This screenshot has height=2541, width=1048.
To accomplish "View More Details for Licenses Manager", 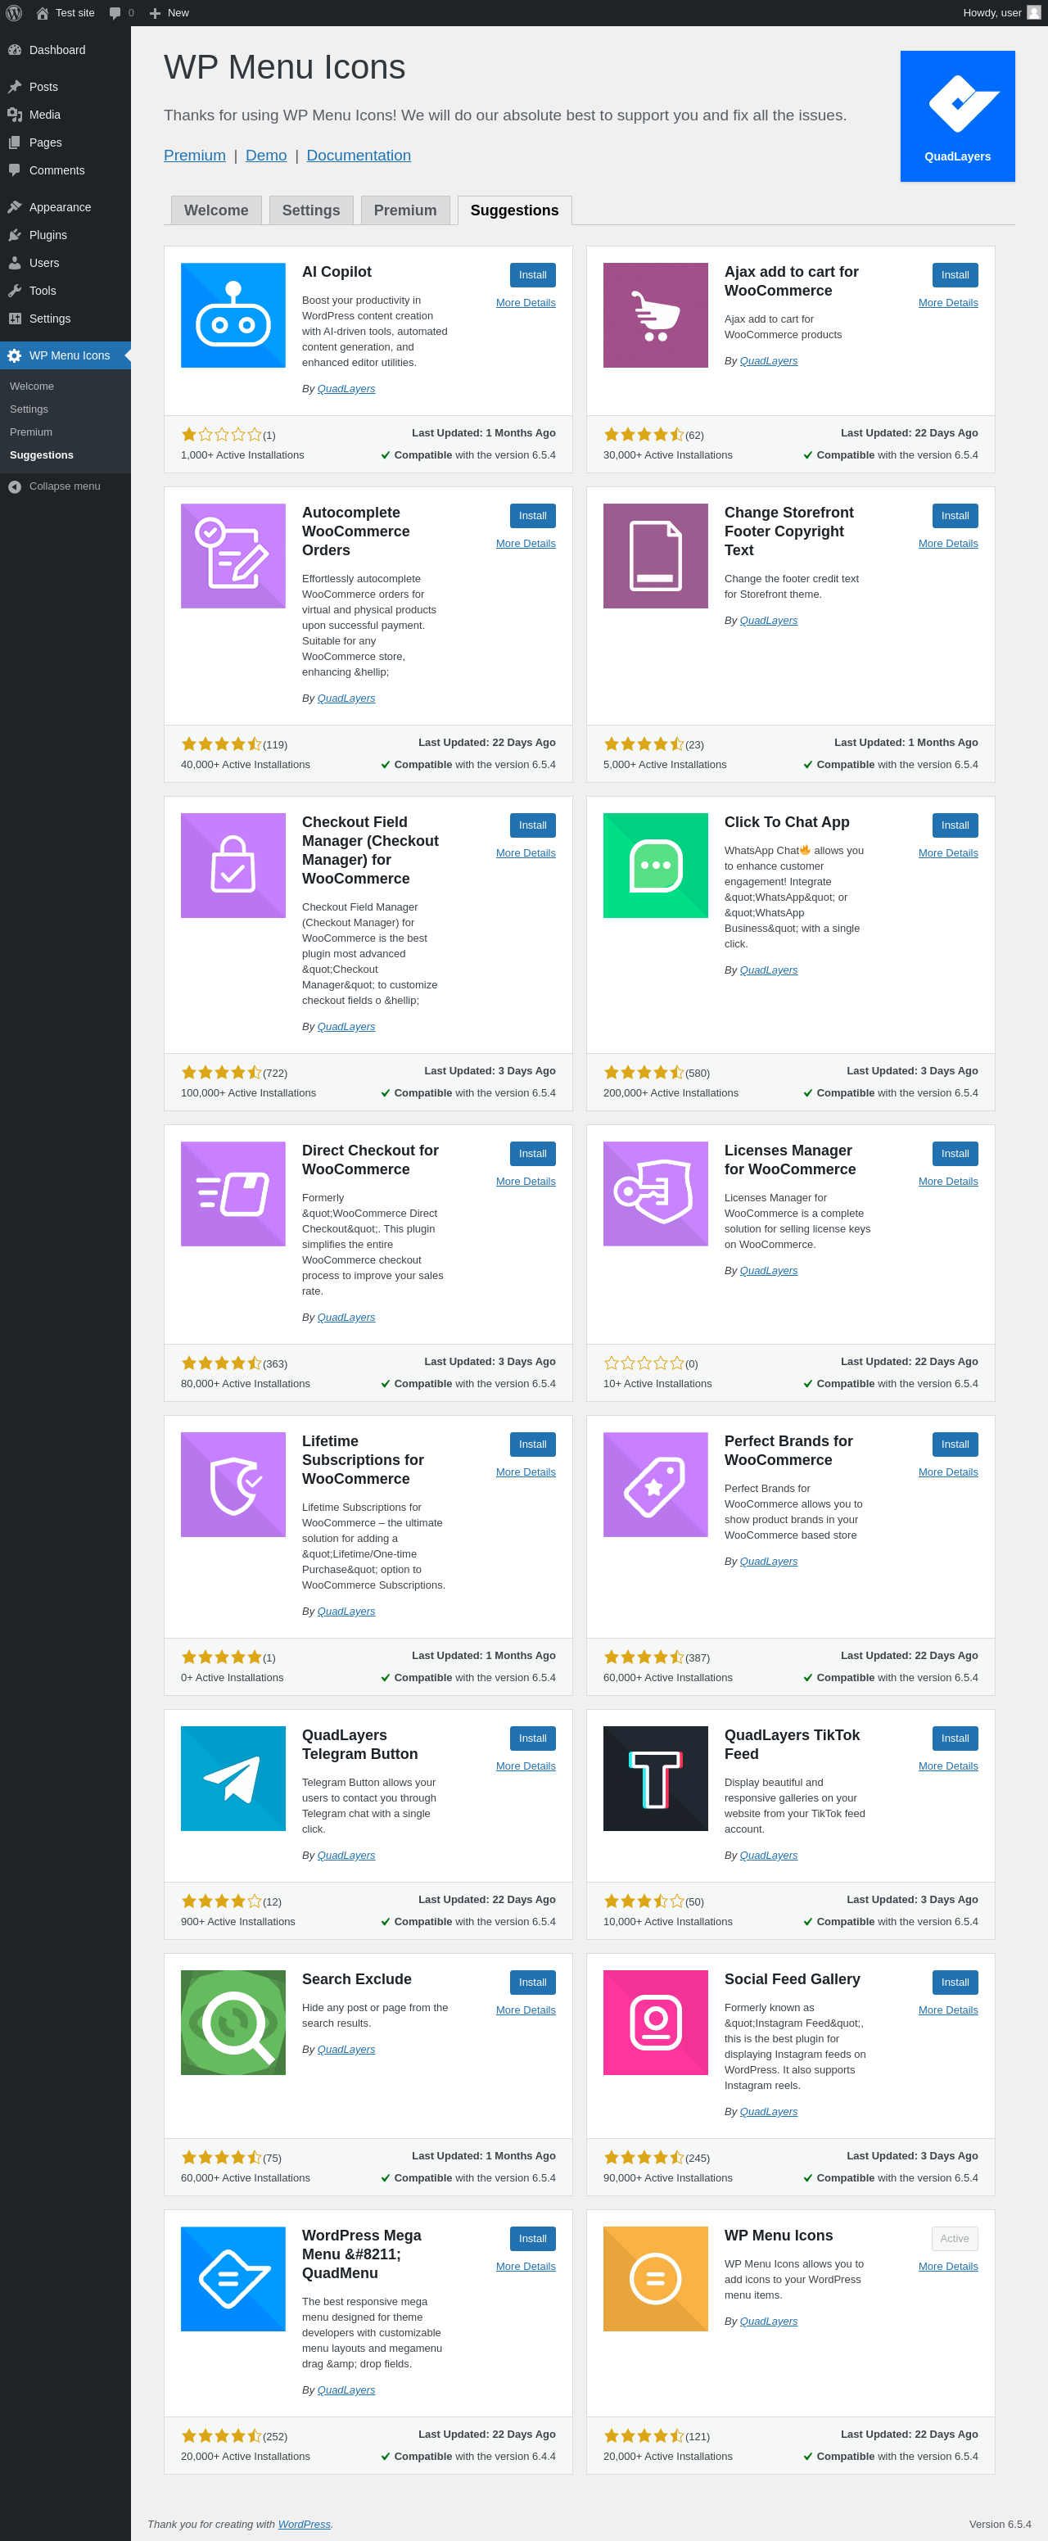I will point(947,1182).
